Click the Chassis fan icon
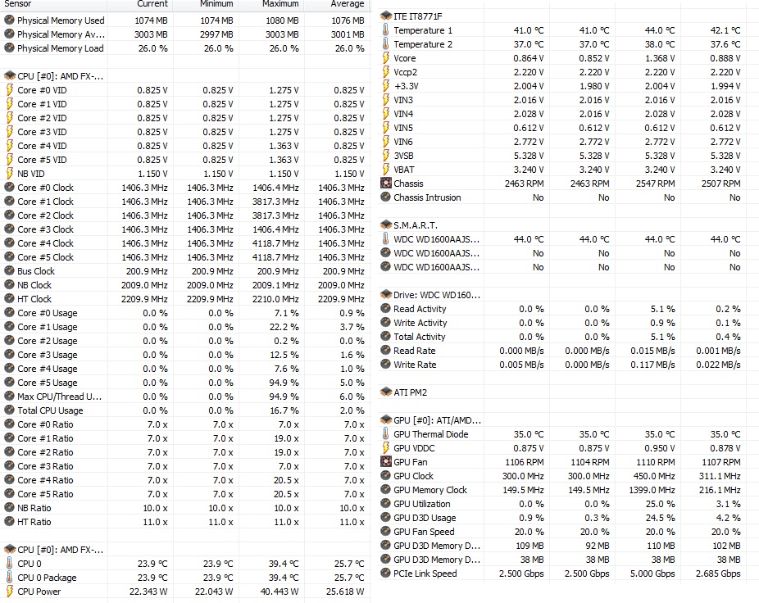This screenshot has width=759, height=603. point(386,184)
